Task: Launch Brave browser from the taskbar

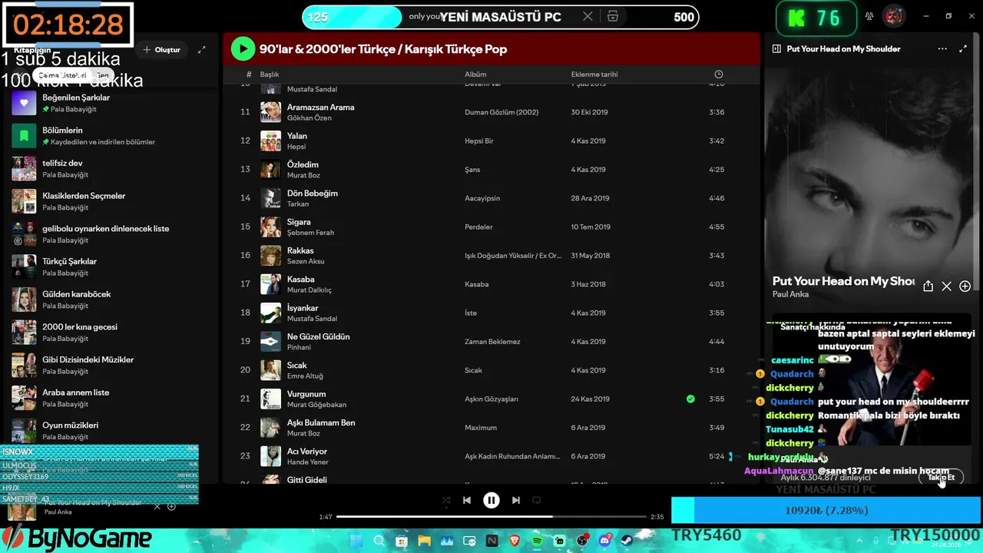Action: 515,541
